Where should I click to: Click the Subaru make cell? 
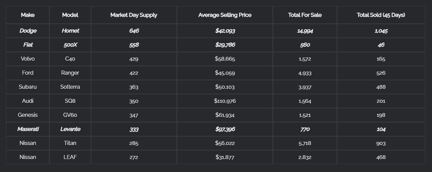[28, 87]
